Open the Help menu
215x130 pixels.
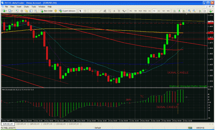coord(50,7)
